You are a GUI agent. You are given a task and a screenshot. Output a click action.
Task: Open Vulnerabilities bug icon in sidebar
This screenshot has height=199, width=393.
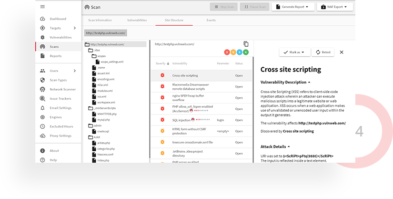point(42,37)
